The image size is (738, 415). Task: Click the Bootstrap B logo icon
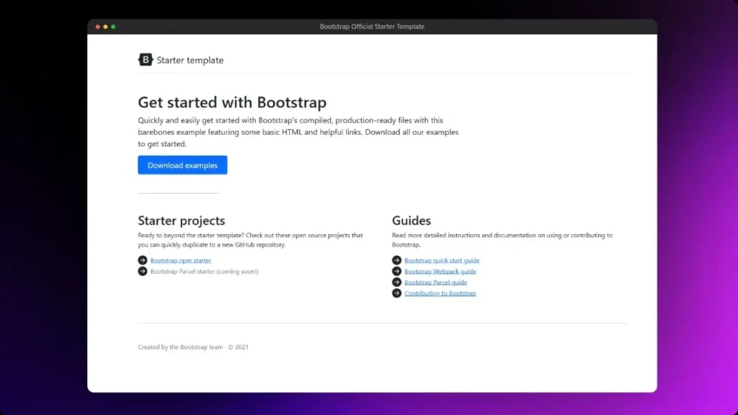[146, 60]
